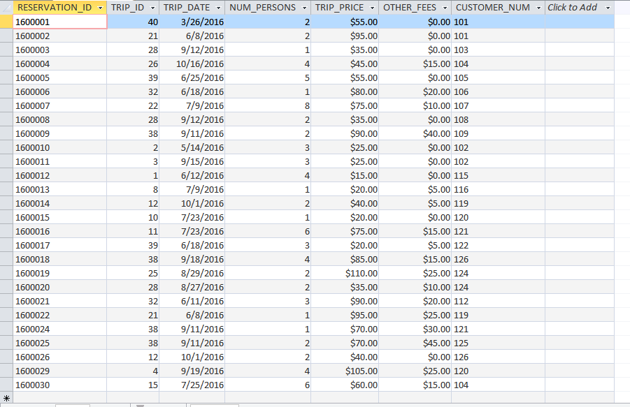
Task: Select record 1600015 using its row selector
Action: (5, 217)
